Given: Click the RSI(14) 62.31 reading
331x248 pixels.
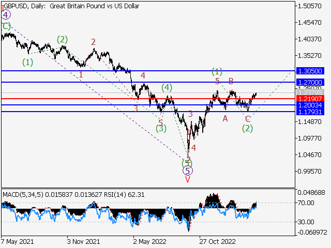Looking at the screenshot, I should click(x=124, y=194).
